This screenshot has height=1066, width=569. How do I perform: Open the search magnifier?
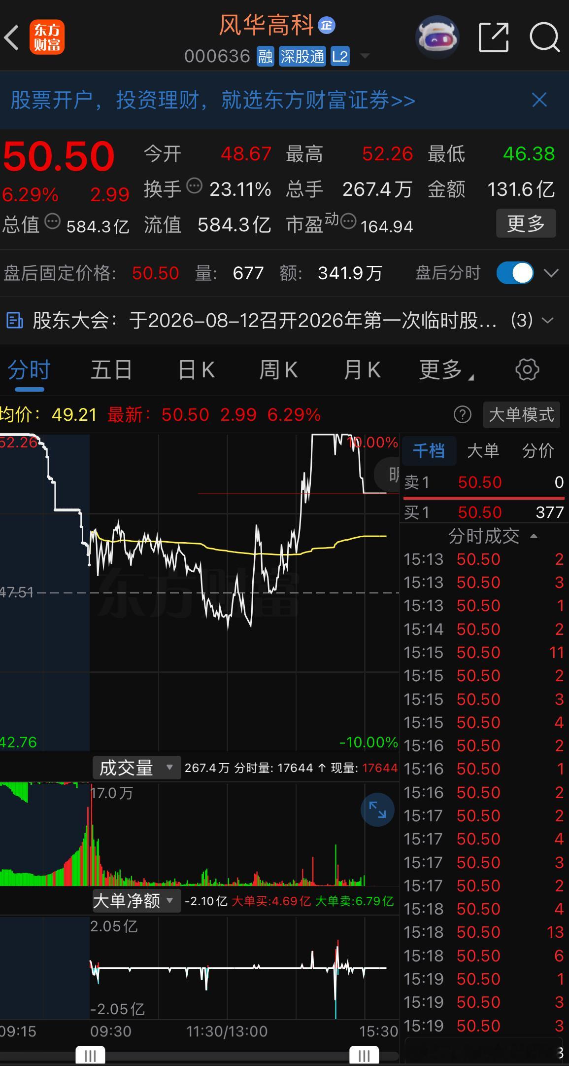click(x=544, y=37)
